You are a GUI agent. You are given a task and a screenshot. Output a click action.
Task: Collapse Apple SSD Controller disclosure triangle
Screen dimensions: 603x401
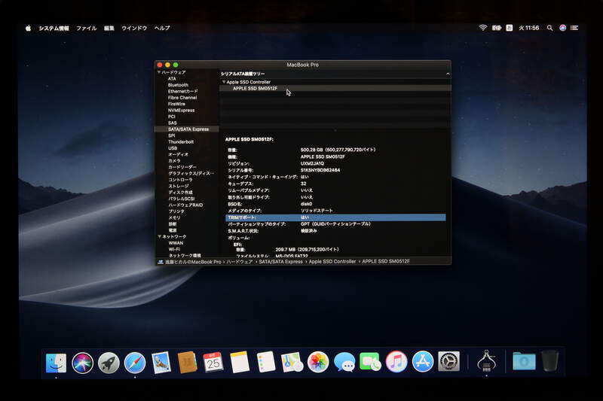223,82
